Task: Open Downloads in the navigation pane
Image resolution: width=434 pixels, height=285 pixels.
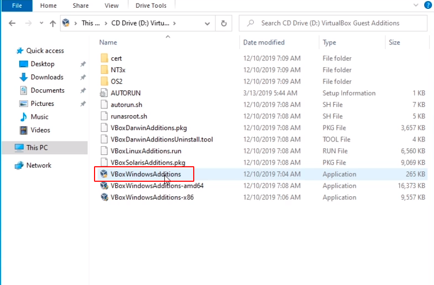Action: (47, 77)
